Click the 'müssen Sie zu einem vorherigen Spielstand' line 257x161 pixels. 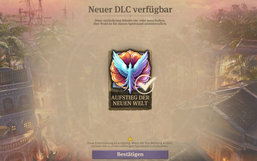130,146
